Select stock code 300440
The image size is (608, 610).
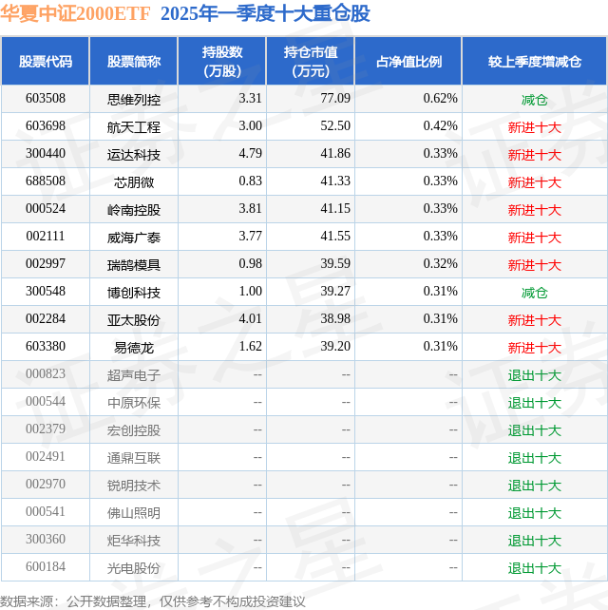click(46, 153)
